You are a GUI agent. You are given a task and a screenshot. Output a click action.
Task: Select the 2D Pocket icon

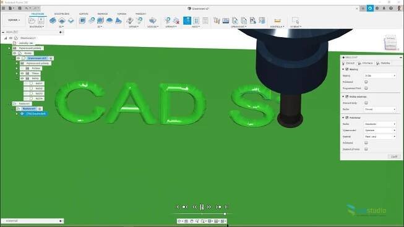tap(62, 20)
